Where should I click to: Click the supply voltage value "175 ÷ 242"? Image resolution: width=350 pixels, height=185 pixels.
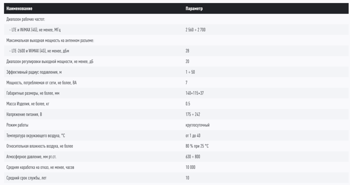tap(193, 114)
